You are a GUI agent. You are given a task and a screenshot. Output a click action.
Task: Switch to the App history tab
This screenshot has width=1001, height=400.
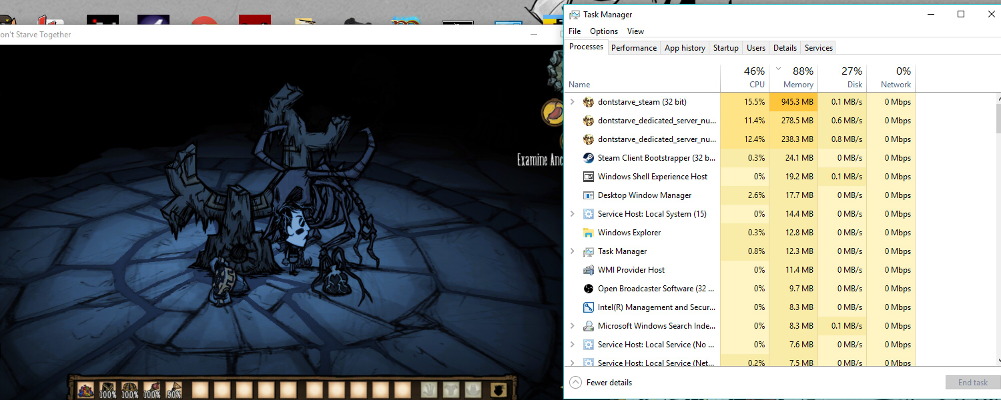(x=685, y=48)
